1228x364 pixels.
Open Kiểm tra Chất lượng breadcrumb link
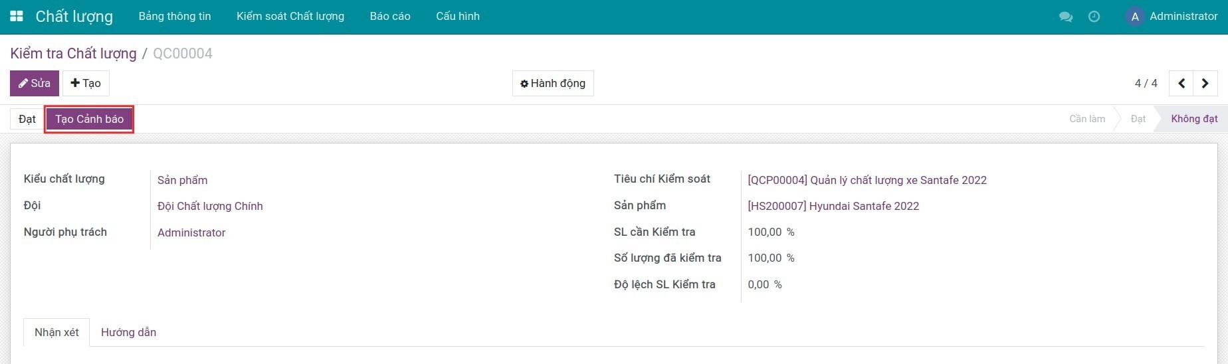coord(73,54)
